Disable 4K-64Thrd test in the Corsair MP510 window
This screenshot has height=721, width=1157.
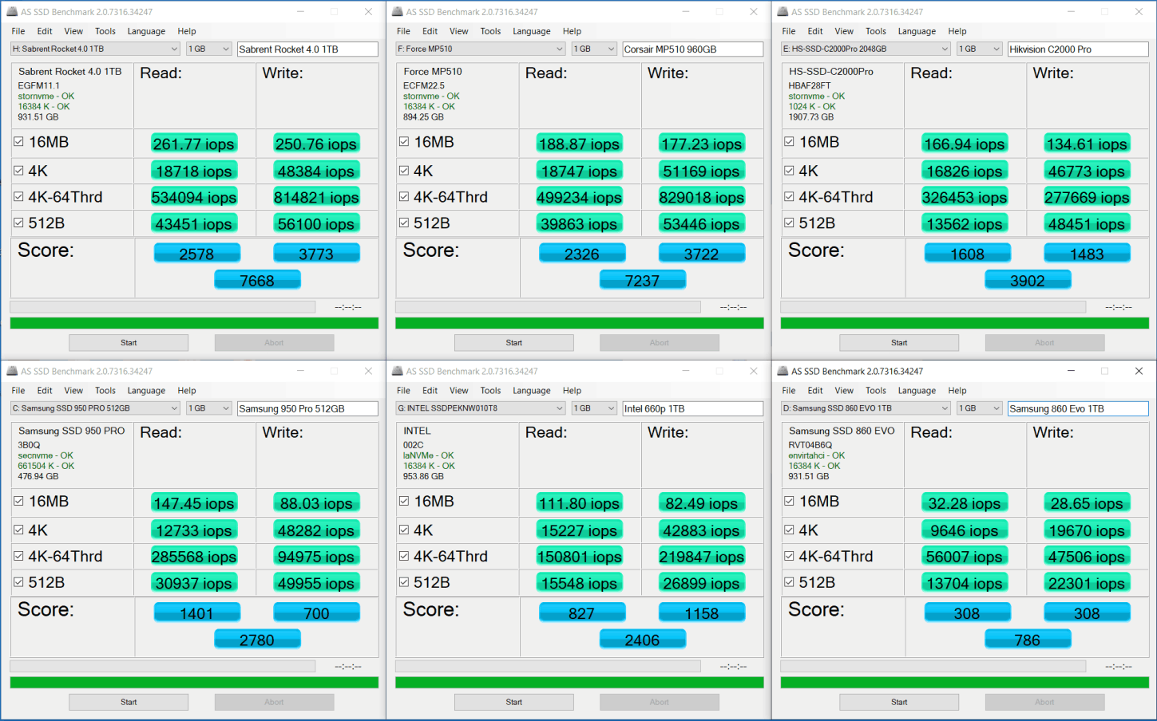[404, 197]
